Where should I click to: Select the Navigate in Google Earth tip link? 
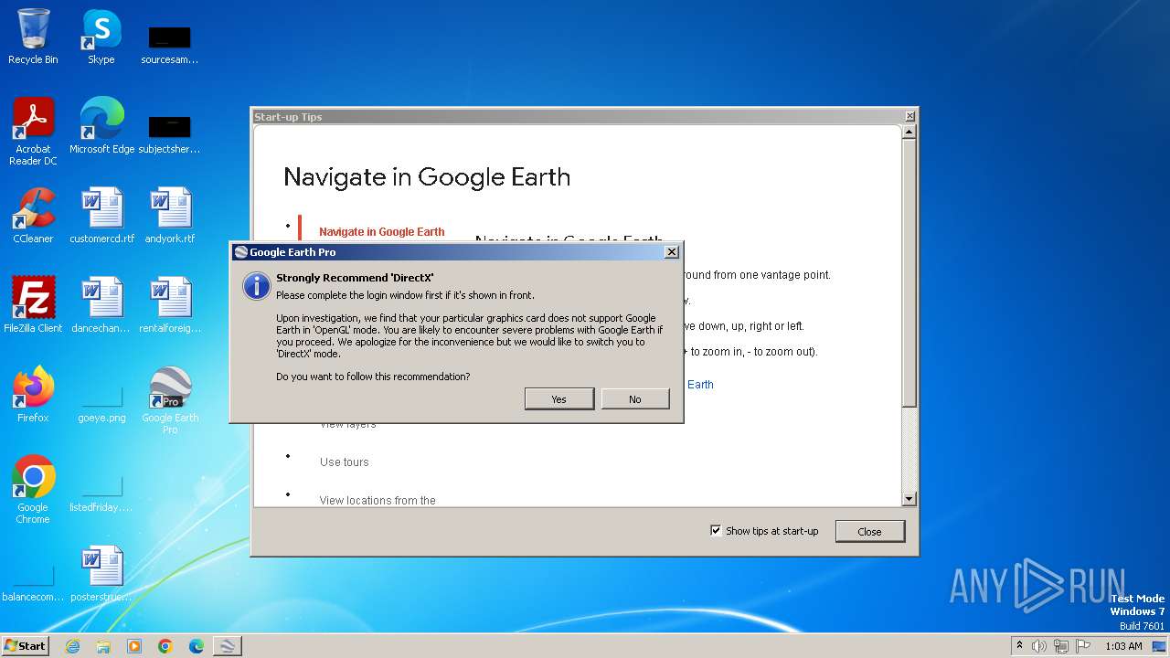click(382, 232)
